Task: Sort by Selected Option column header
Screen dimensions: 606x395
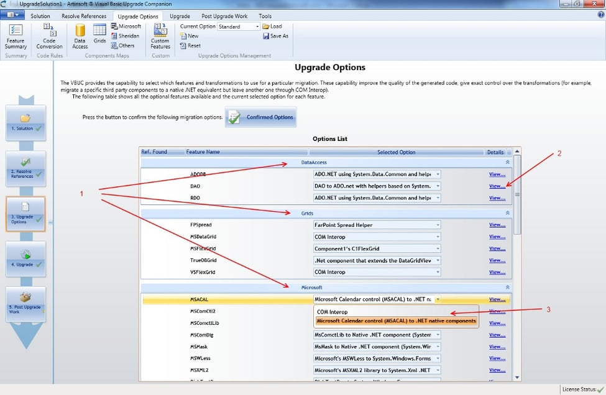Action: [x=396, y=152]
